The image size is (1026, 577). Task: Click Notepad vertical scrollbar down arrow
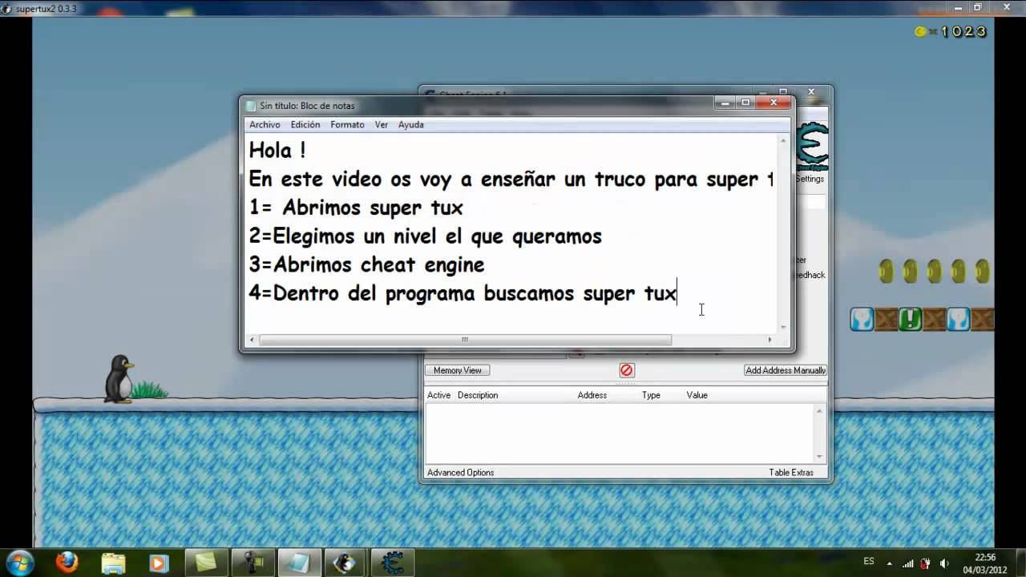point(783,327)
